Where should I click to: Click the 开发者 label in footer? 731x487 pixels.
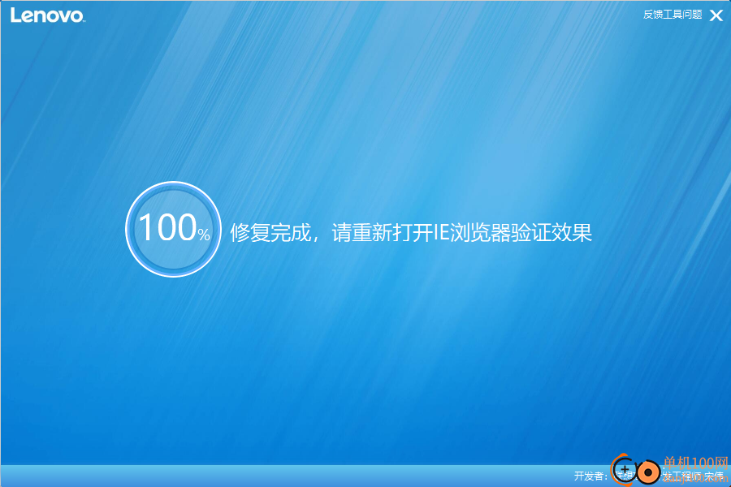click(x=590, y=476)
